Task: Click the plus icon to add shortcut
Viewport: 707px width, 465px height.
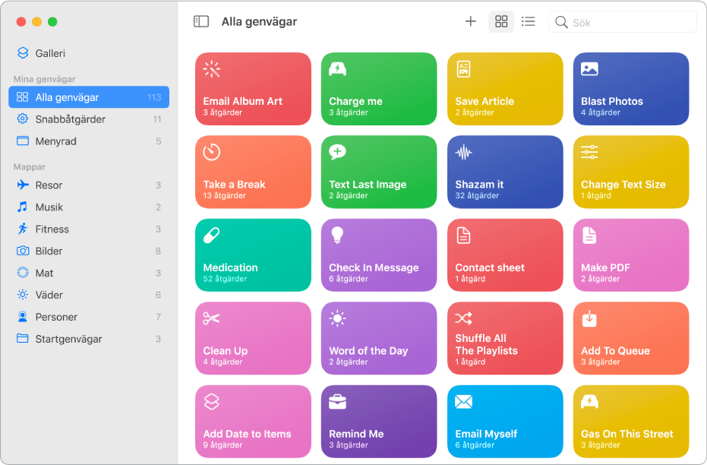Action: [470, 22]
